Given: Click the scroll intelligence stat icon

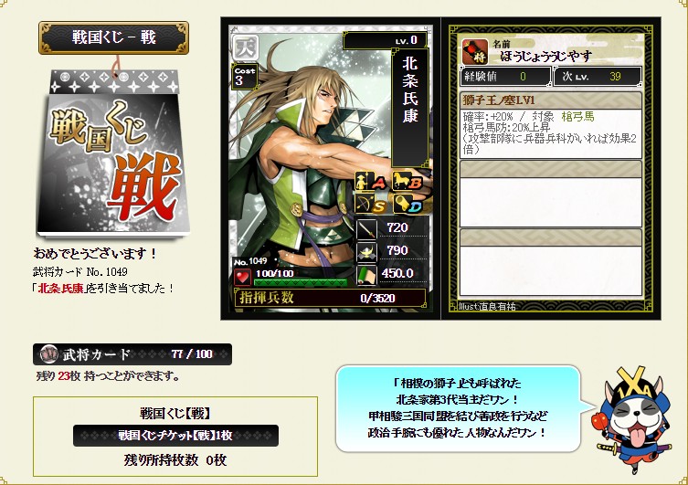Looking at the screenshot, I should pyautogui.click(x=366, y=275).
